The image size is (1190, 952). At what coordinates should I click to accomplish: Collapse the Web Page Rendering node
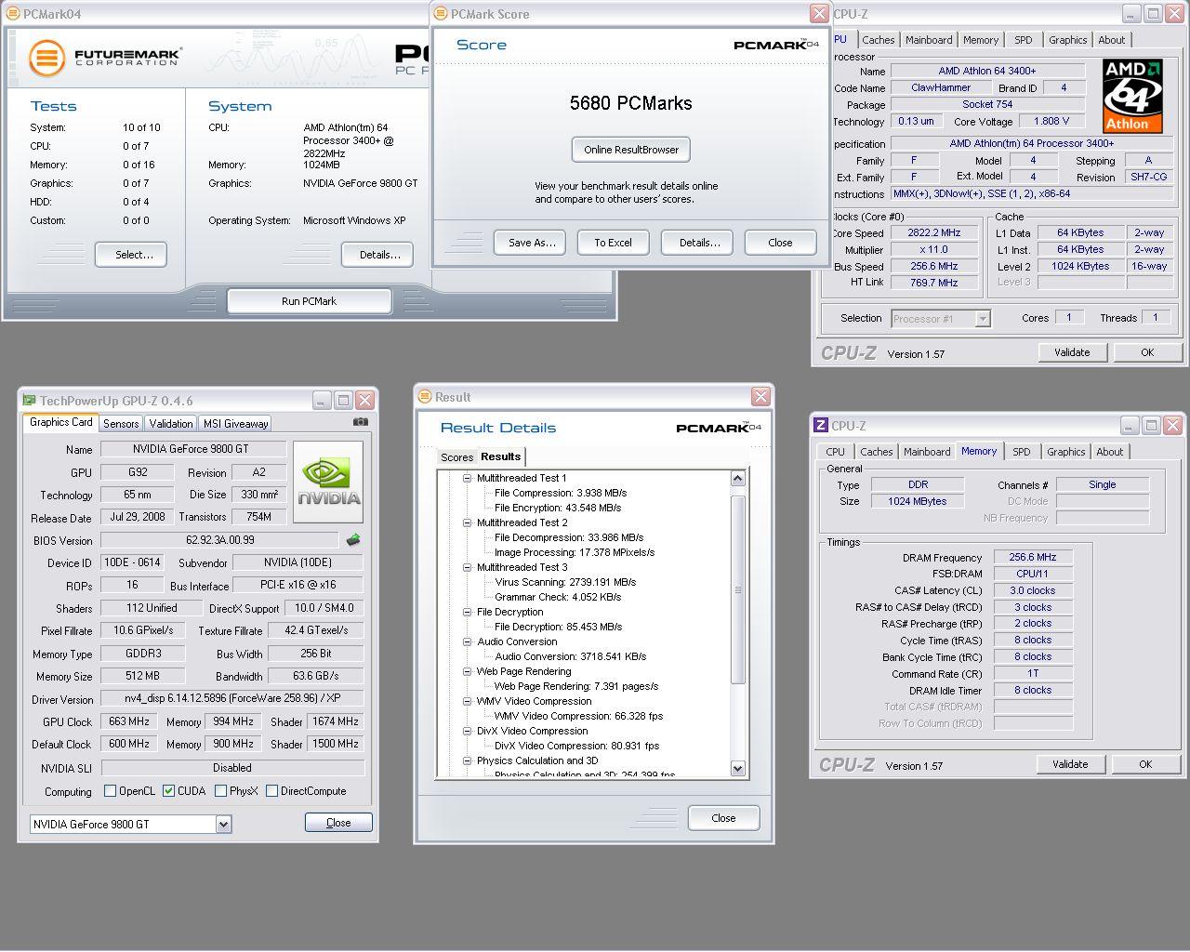point(468,672)
